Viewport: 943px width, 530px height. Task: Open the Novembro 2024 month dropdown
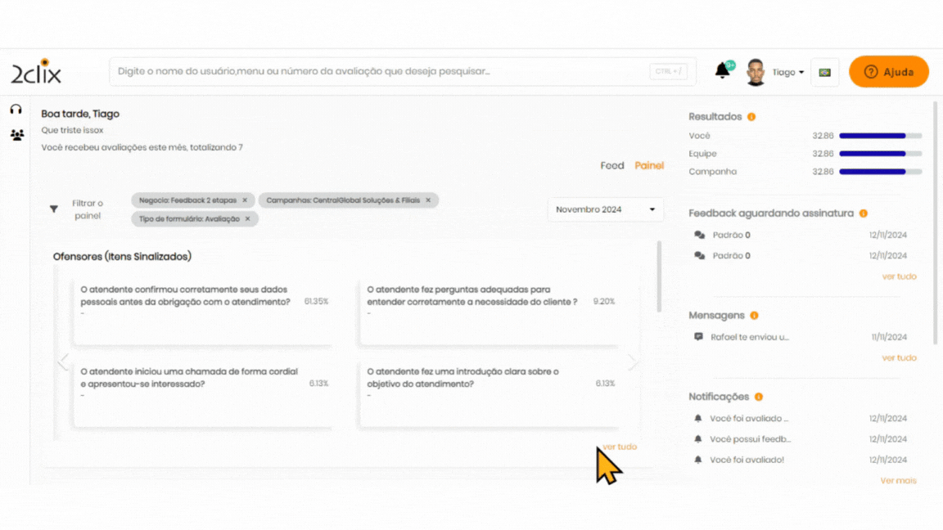(x=605, y=209)
